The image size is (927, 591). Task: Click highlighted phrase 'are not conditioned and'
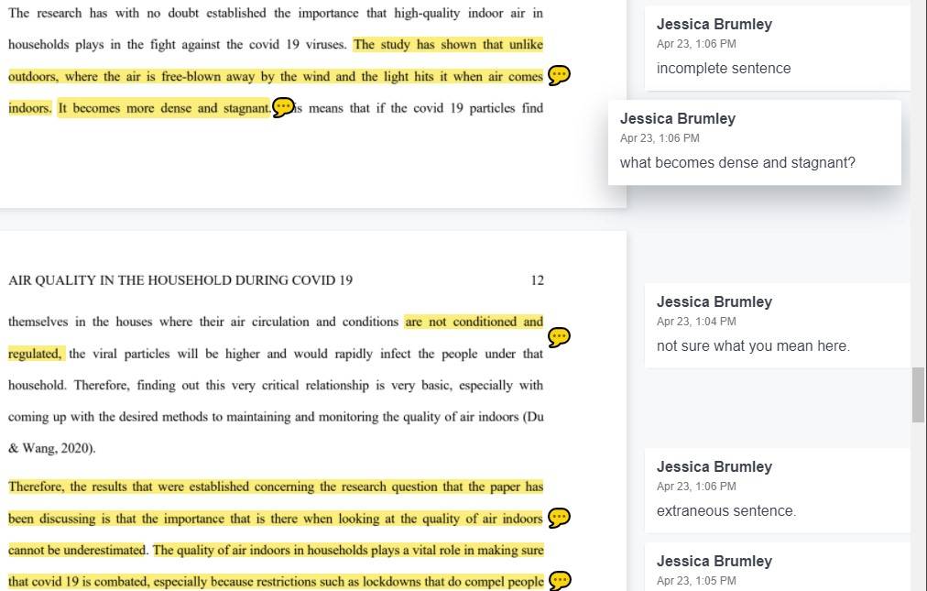coord(474,322)
